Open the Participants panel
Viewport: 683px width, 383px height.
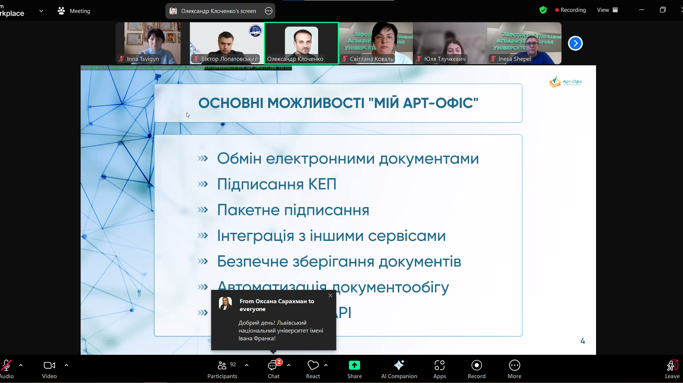click(222, 370)
